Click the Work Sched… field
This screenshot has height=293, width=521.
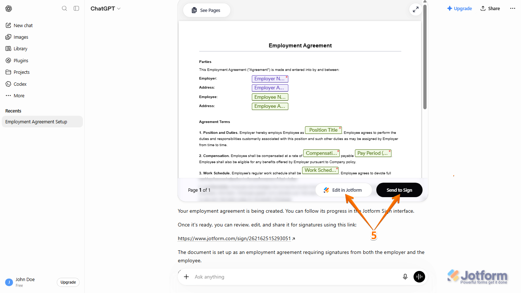point(320,170)
